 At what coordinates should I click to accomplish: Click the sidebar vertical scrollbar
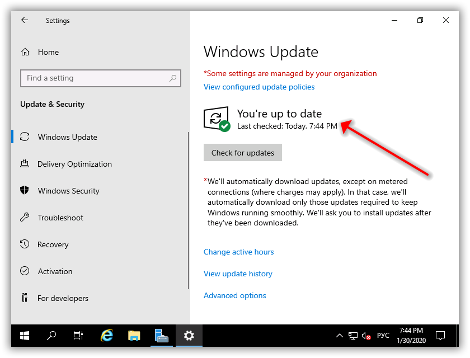189,210
